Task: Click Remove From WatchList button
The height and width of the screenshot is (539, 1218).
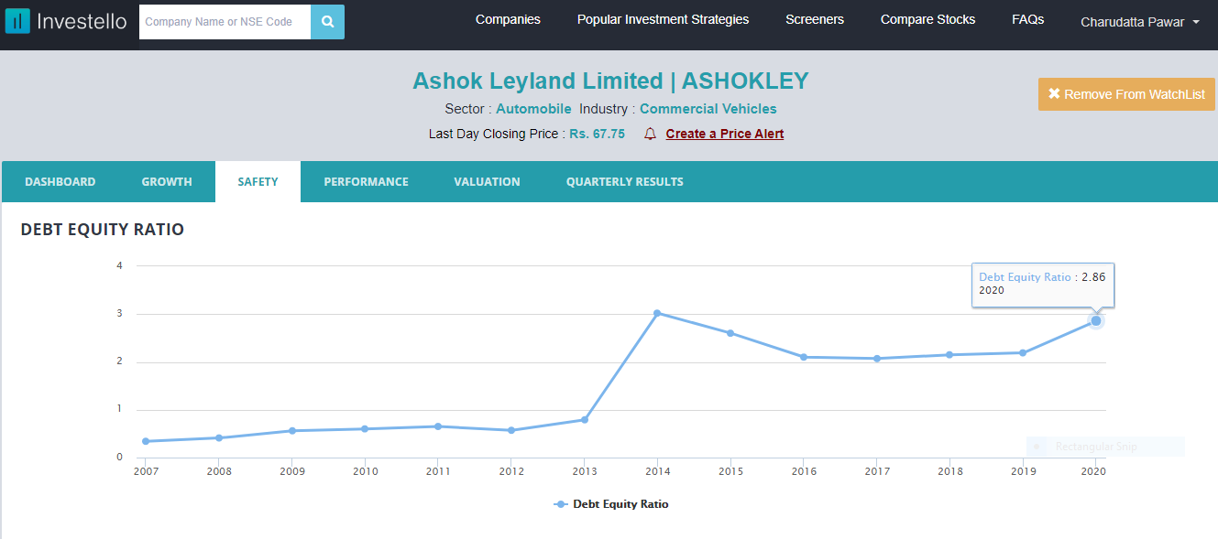Action: pyautogui.click(x=1126, y=94)
